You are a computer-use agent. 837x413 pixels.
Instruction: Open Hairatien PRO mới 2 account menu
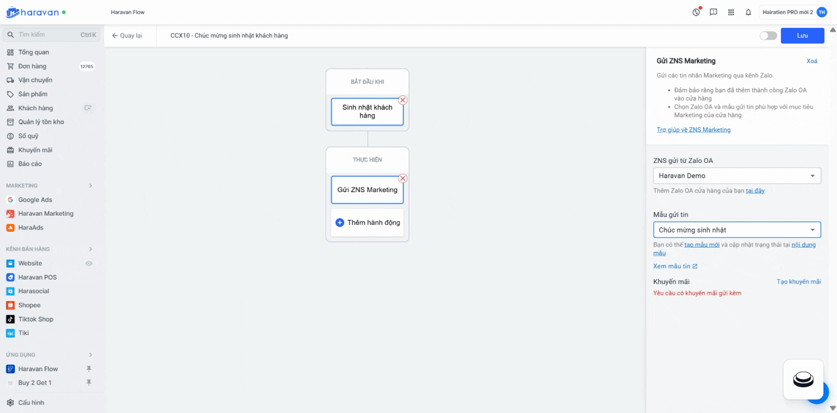click(x=795, y=12)
